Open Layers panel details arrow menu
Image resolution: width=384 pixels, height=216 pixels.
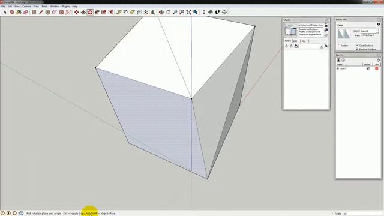pos(379,60)
